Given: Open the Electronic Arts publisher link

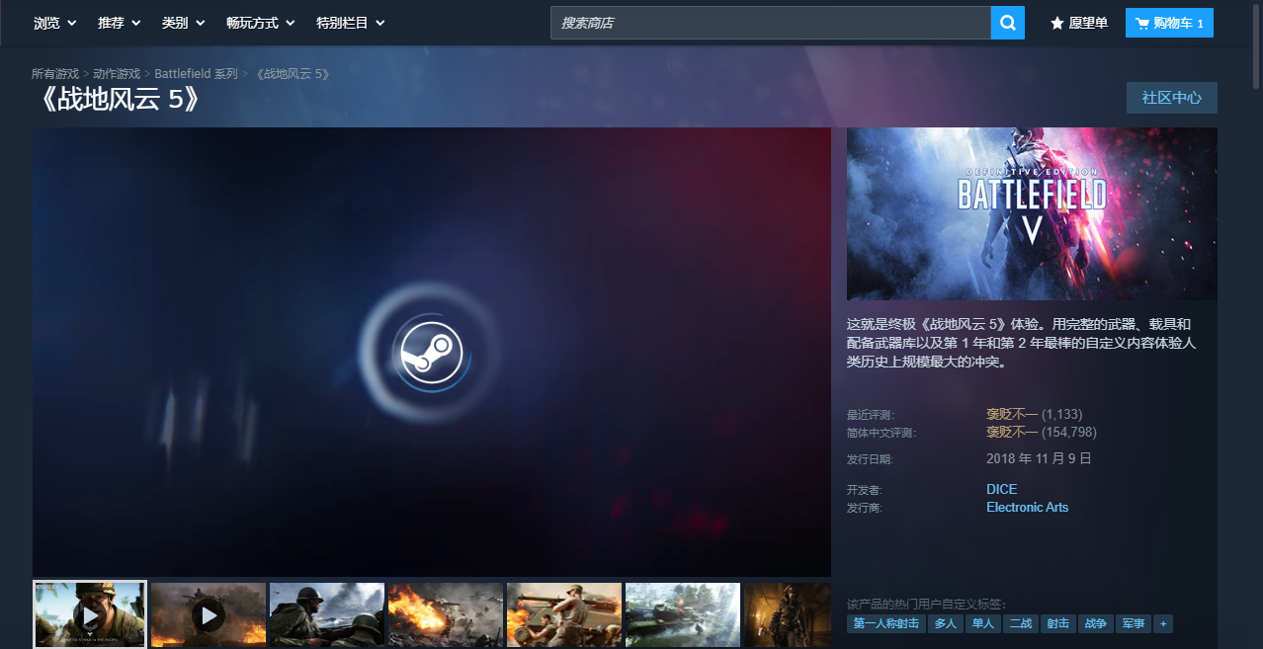Looking at the screenshot, I should [x=1027, y=508].
